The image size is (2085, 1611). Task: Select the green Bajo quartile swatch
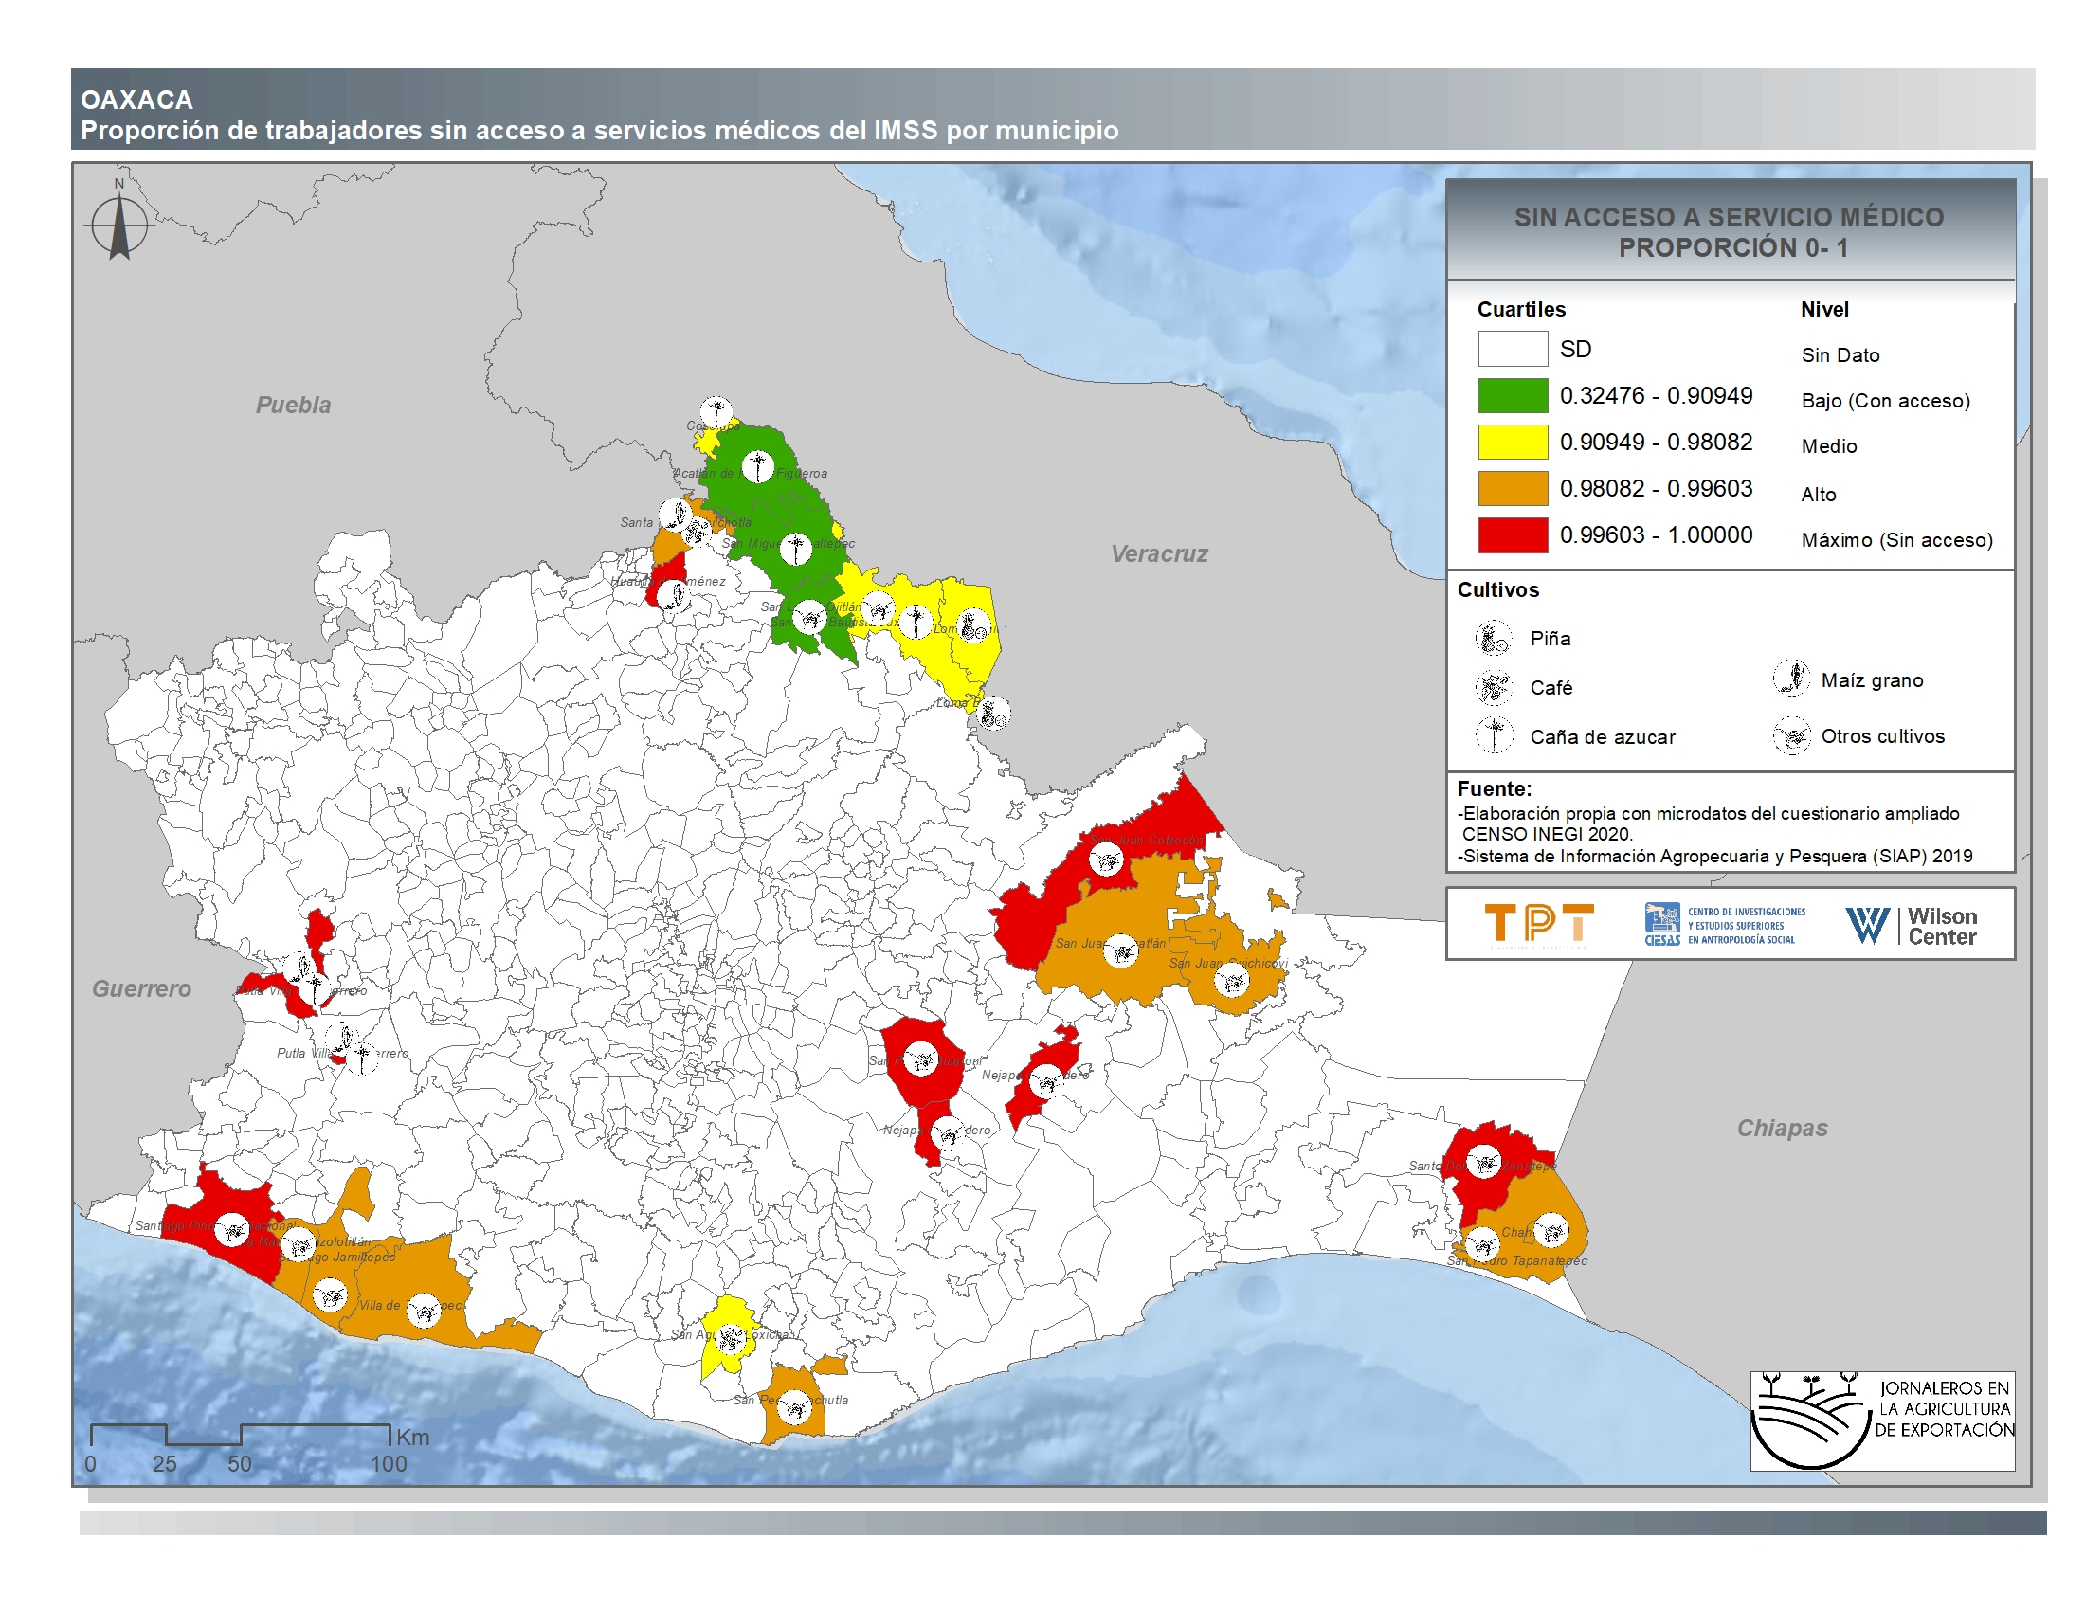pos(1513,395)
